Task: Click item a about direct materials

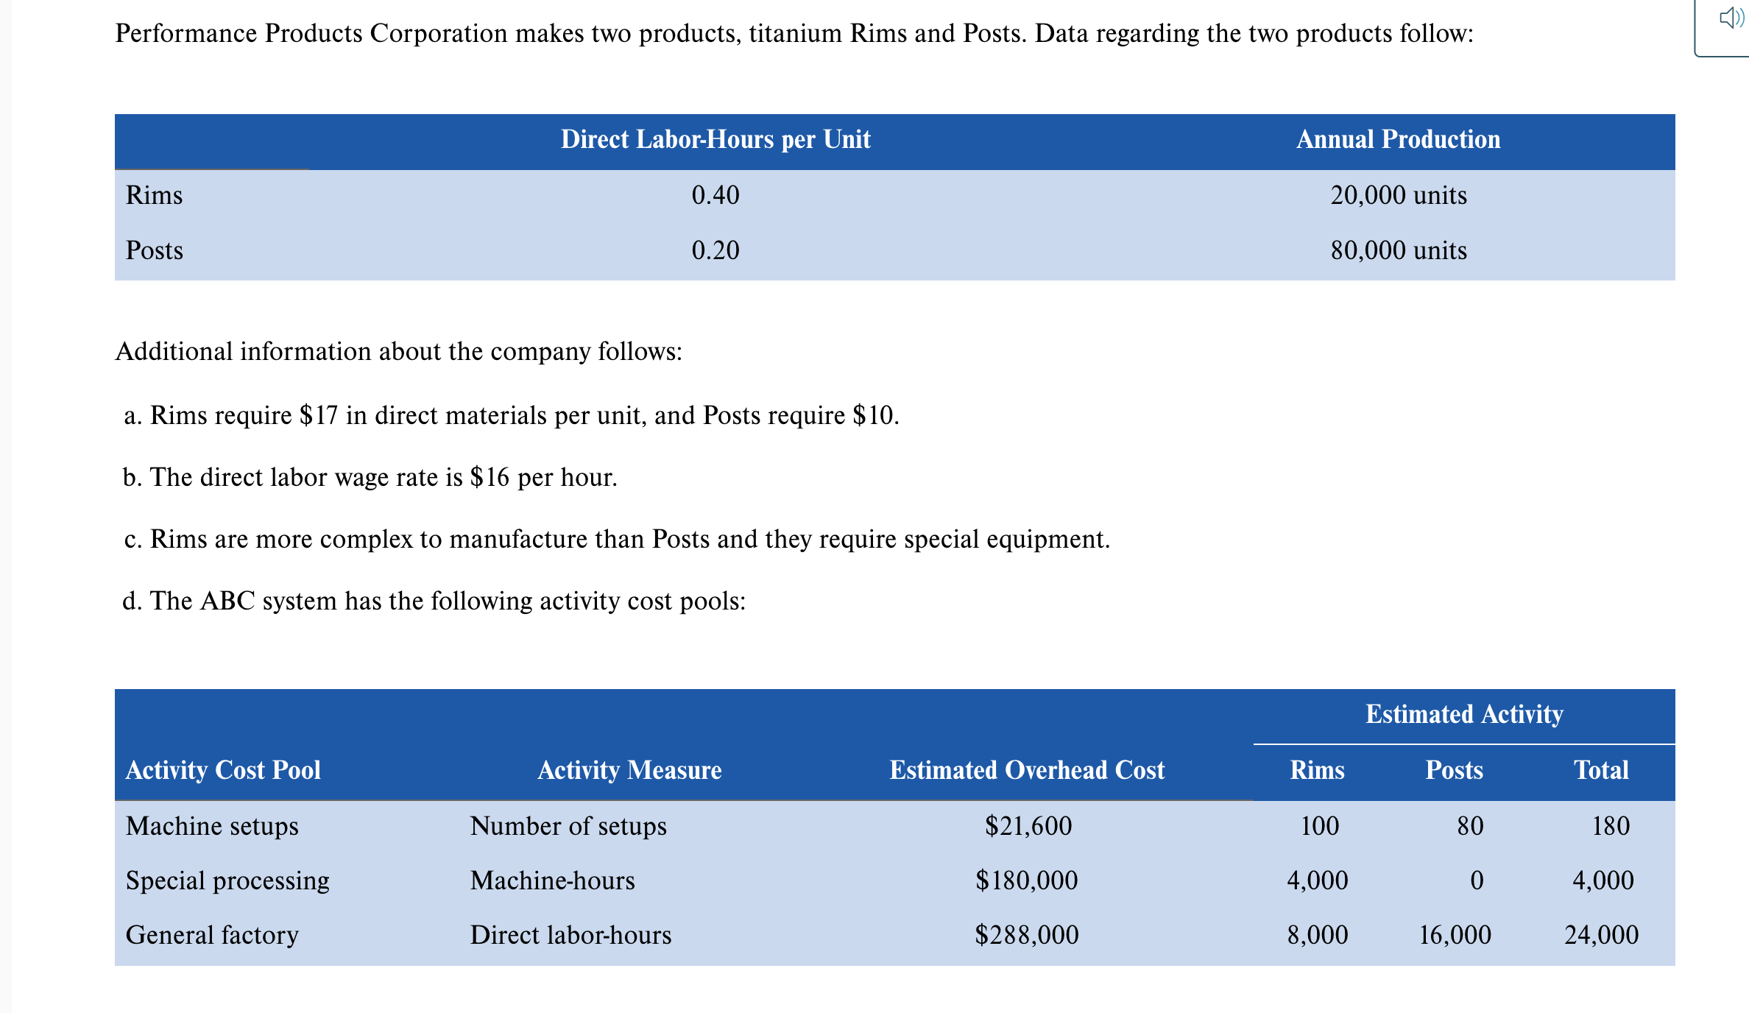Action: click(x=512, y=415)
